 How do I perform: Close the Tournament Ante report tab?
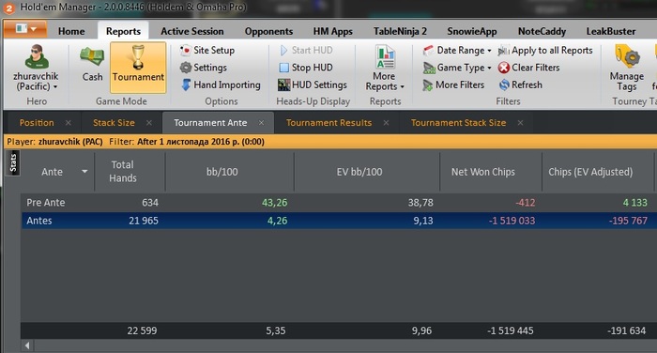[262, 123]
